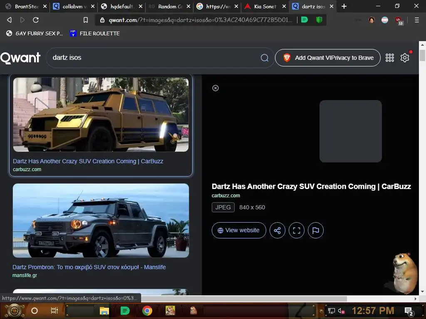Image resolution: width=426 pixels, height=319 pixels.
Task: Switch to the hqdefault tab
Action: coord(121,6)
